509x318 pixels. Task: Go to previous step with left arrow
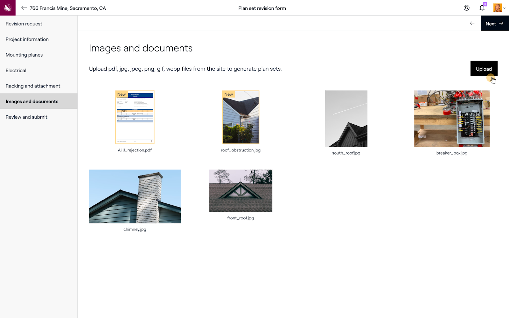(472, 23)
